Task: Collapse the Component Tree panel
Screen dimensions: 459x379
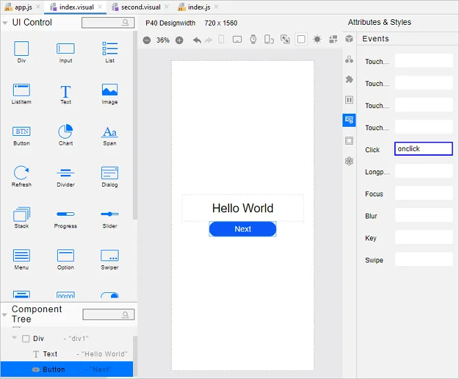Action: point(4,315)
